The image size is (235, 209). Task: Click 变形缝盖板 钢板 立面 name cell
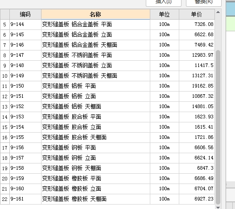click(x=95, y=158)
